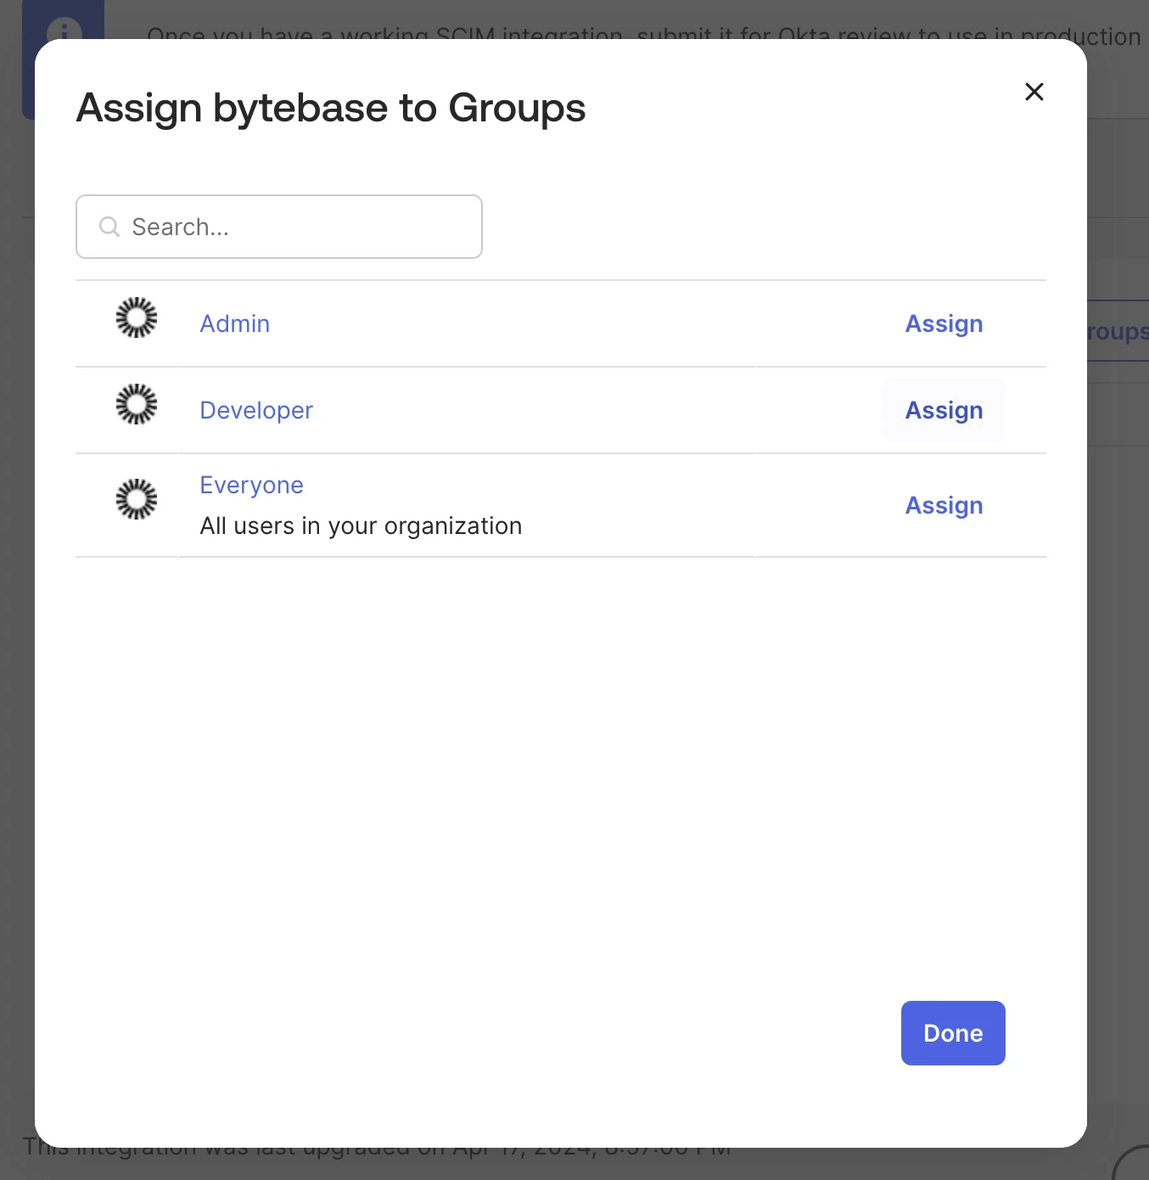The image size is (1149, 1180).
Task: Click the dialog title Assign bytebase to Groups
Action: pos(331,107)
